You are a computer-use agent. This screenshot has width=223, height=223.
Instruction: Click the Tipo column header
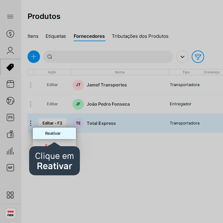point(186,72)
